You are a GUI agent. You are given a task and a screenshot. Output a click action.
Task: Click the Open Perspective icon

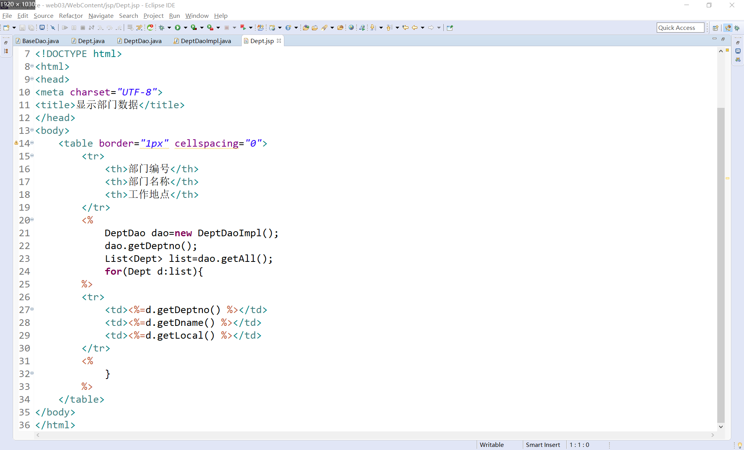click(716, 28)
